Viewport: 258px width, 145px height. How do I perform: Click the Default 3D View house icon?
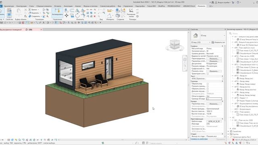pyautogui.click(x=48, y=23)
